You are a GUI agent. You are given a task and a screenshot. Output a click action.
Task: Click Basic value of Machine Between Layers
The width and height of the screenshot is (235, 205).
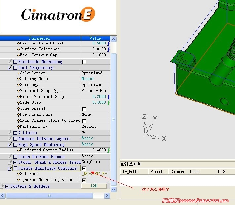(x=87, y=138)
